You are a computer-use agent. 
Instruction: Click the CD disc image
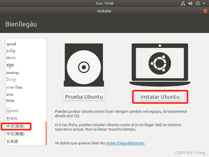coord(84,65)
